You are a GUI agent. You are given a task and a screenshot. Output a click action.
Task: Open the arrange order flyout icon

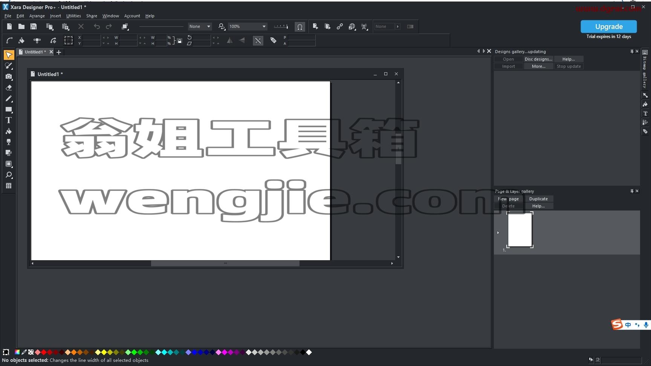click(125, 26)
